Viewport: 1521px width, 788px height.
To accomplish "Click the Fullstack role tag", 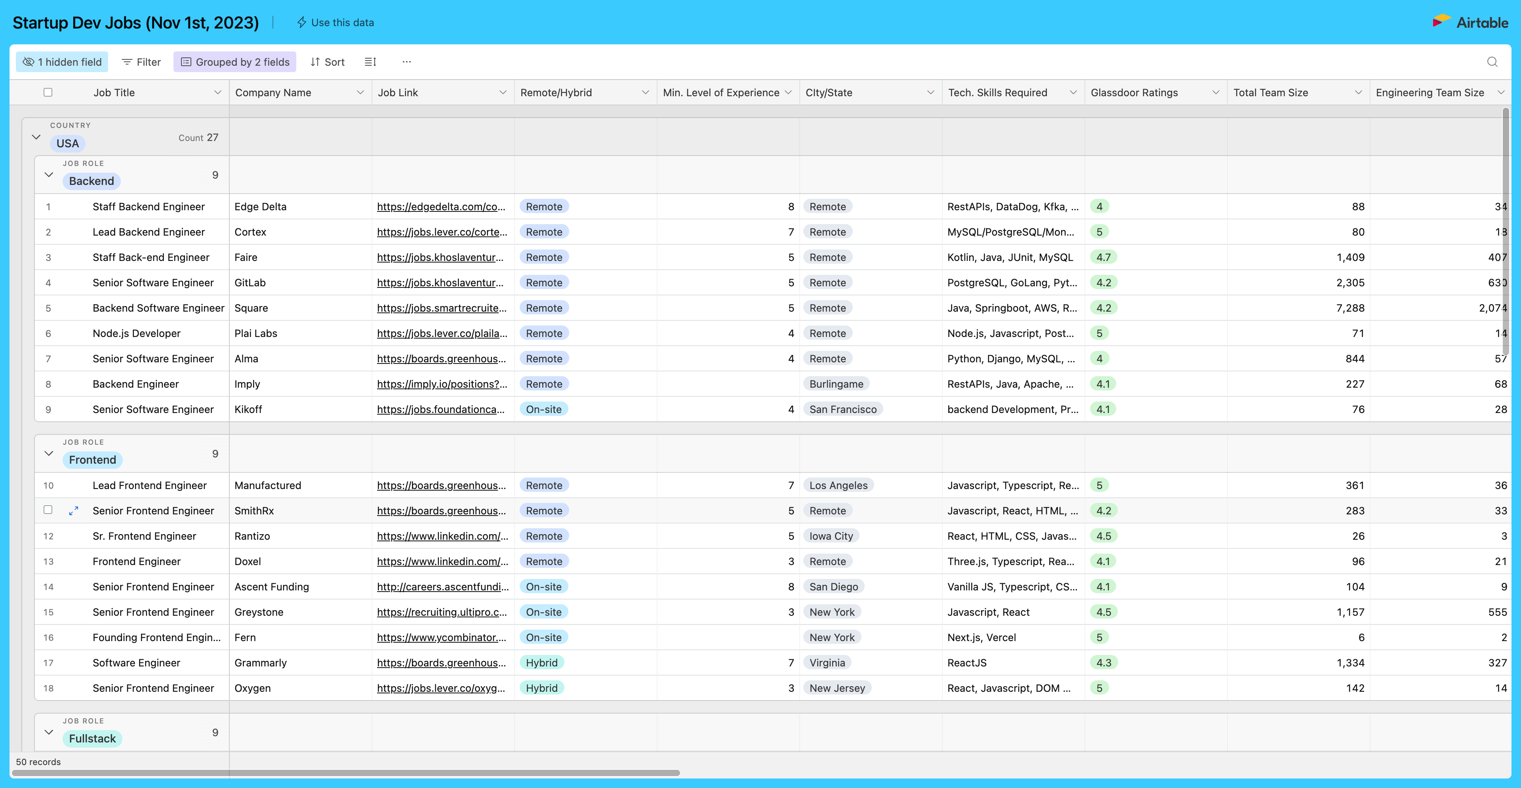I will (x=92, y=739).
